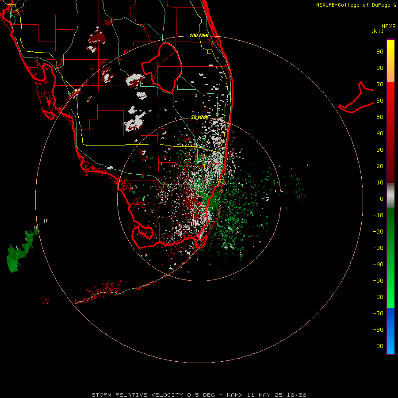Click the 0.5 DEG elevation text
The image size is (398, 398).
[201, 395]
